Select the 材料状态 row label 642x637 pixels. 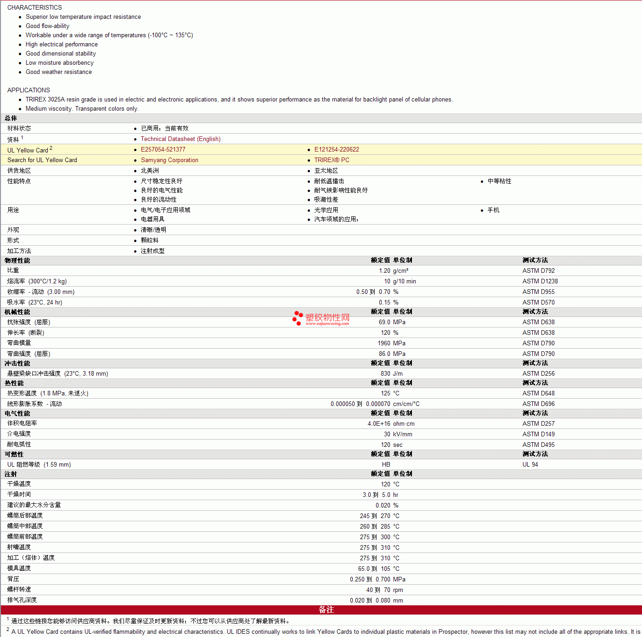tap(19, 129)
